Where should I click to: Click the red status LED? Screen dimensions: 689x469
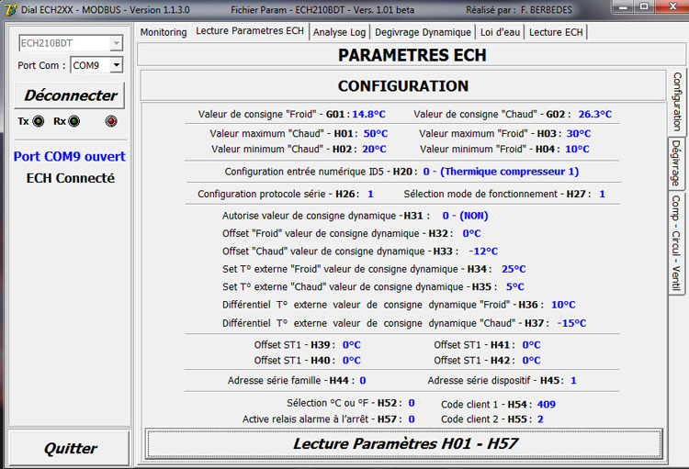(x=111, y=121)
